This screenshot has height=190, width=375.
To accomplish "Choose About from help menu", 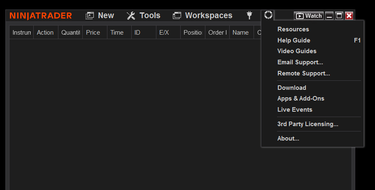I will (x=288, y=138).
